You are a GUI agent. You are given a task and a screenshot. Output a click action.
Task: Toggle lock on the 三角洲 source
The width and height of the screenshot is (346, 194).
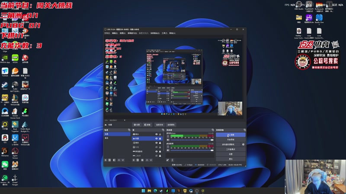(x=160, y=156)
